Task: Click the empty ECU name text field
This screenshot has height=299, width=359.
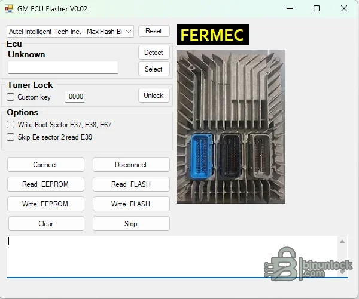Action: 63,67
